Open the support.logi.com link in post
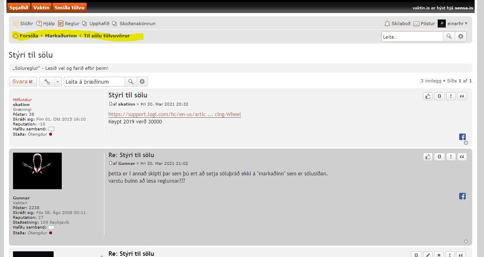The height and width of the screenshot is (257, 484). [174, 114]
